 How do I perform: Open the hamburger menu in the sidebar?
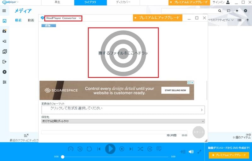coord(4,11)
